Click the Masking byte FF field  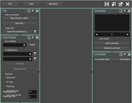(x=33, y=92)
